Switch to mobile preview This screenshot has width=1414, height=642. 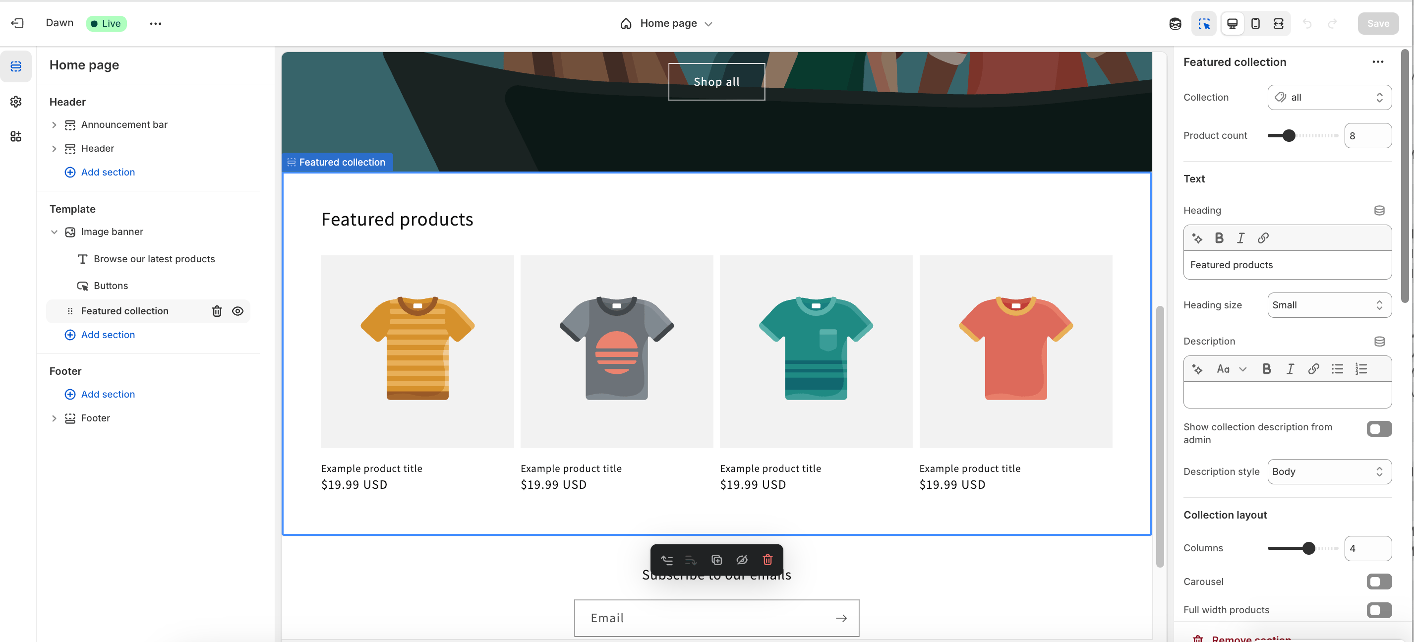(x=1255, y=23)
